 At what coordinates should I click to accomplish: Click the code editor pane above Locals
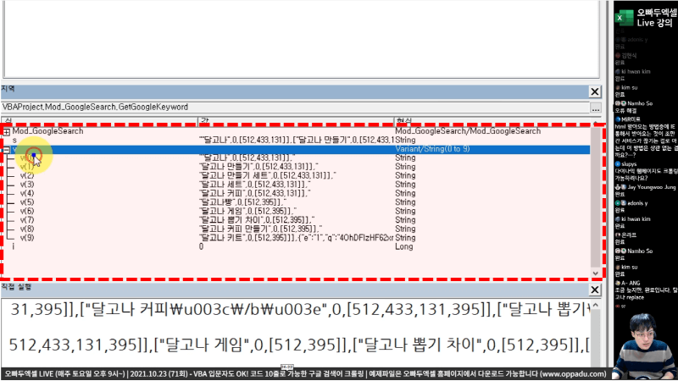pos(302,39)
